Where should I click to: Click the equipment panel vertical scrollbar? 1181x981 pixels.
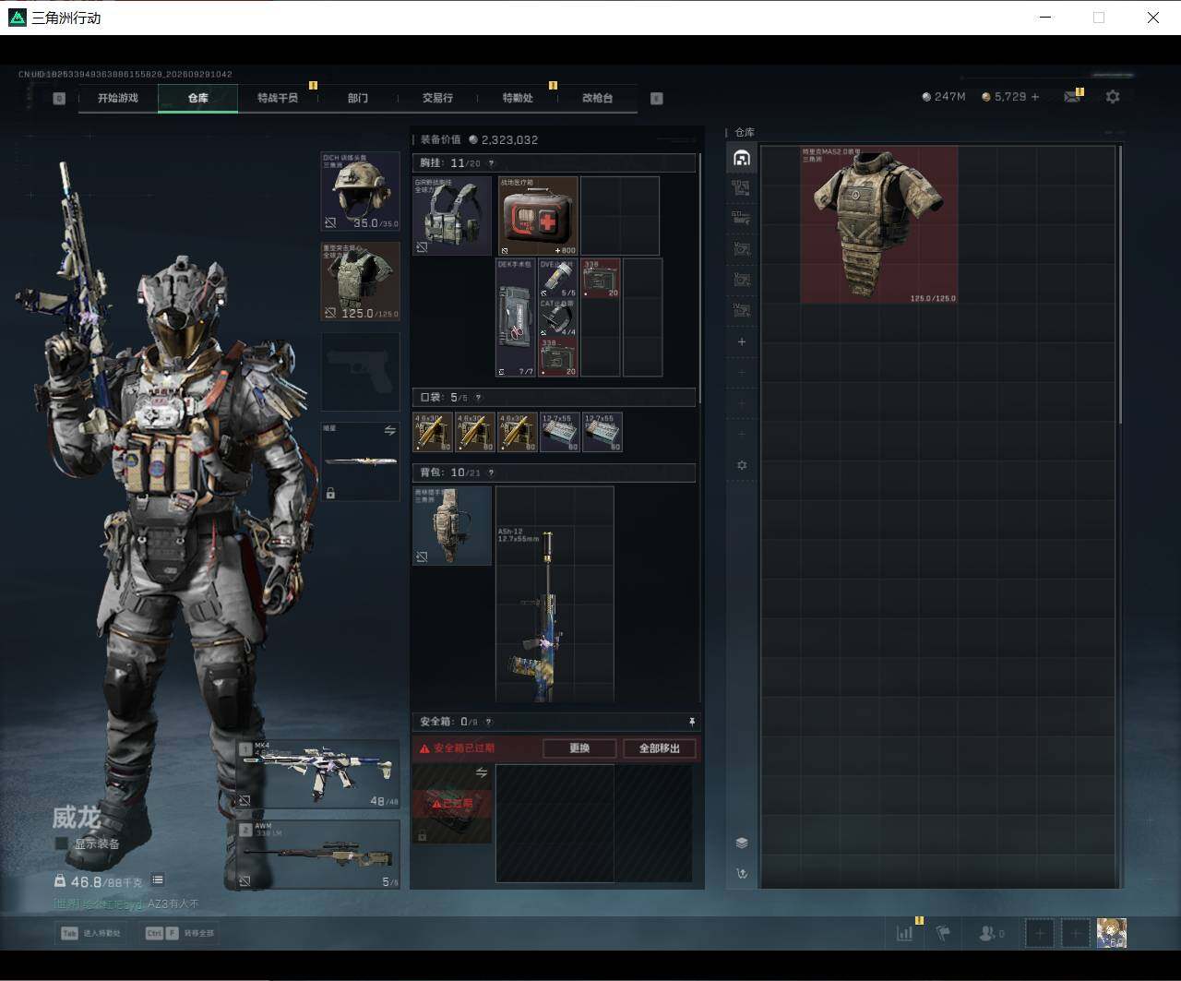[700, 277]
